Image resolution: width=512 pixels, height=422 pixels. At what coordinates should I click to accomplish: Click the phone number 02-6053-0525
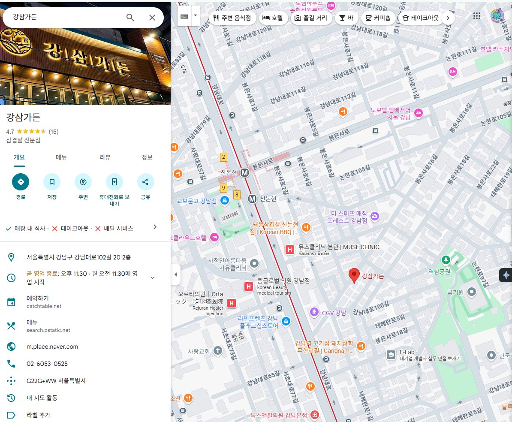tap(47, 364)
